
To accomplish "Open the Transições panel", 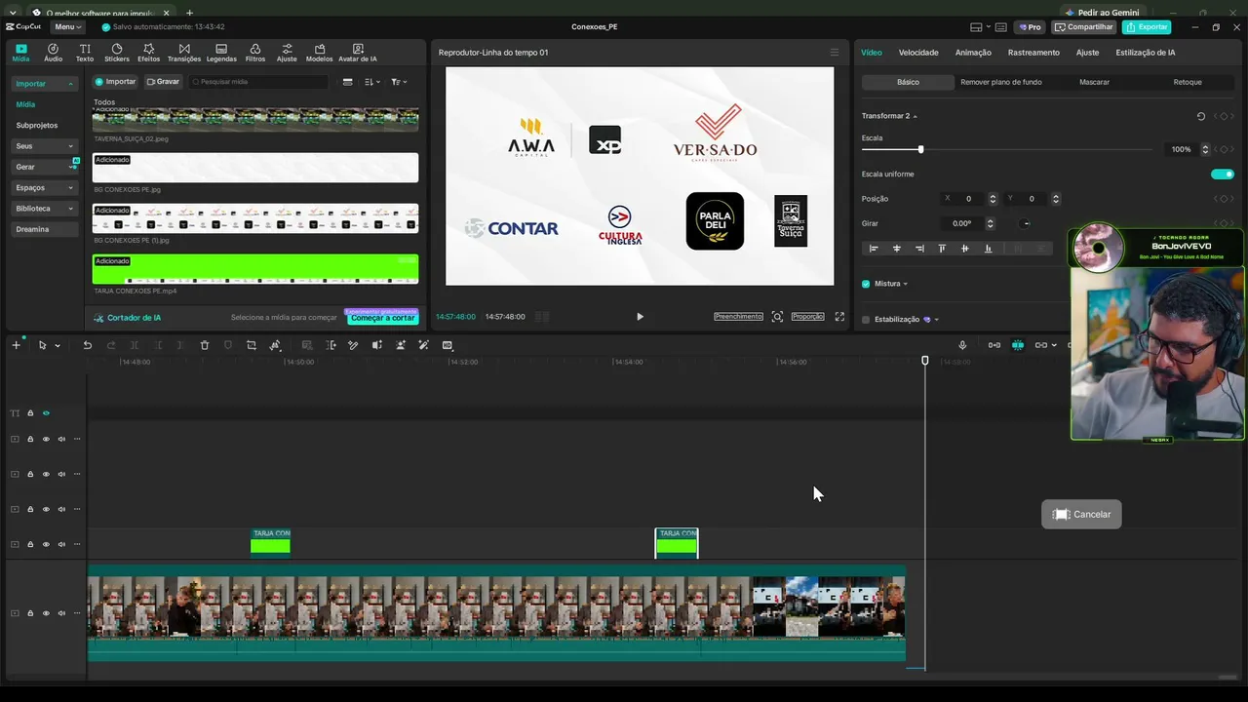I will 184,53.
